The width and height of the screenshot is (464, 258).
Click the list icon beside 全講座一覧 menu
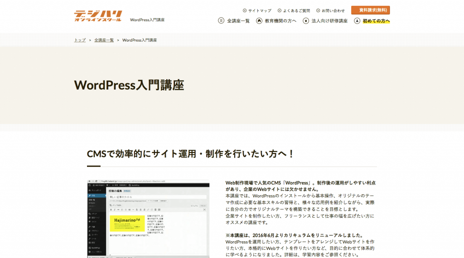[x=221, y=21]
